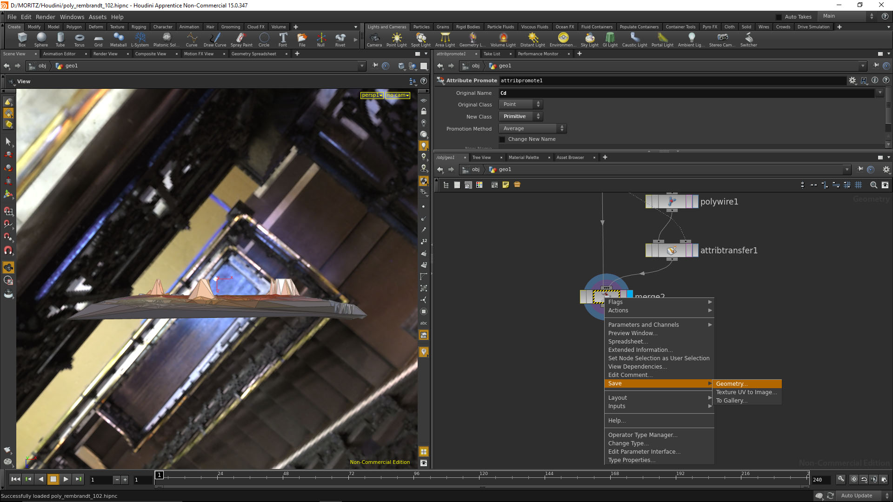Create a Sphere from the shelf
This screenshot has width=893, height=502.
[x=41, y=39]
